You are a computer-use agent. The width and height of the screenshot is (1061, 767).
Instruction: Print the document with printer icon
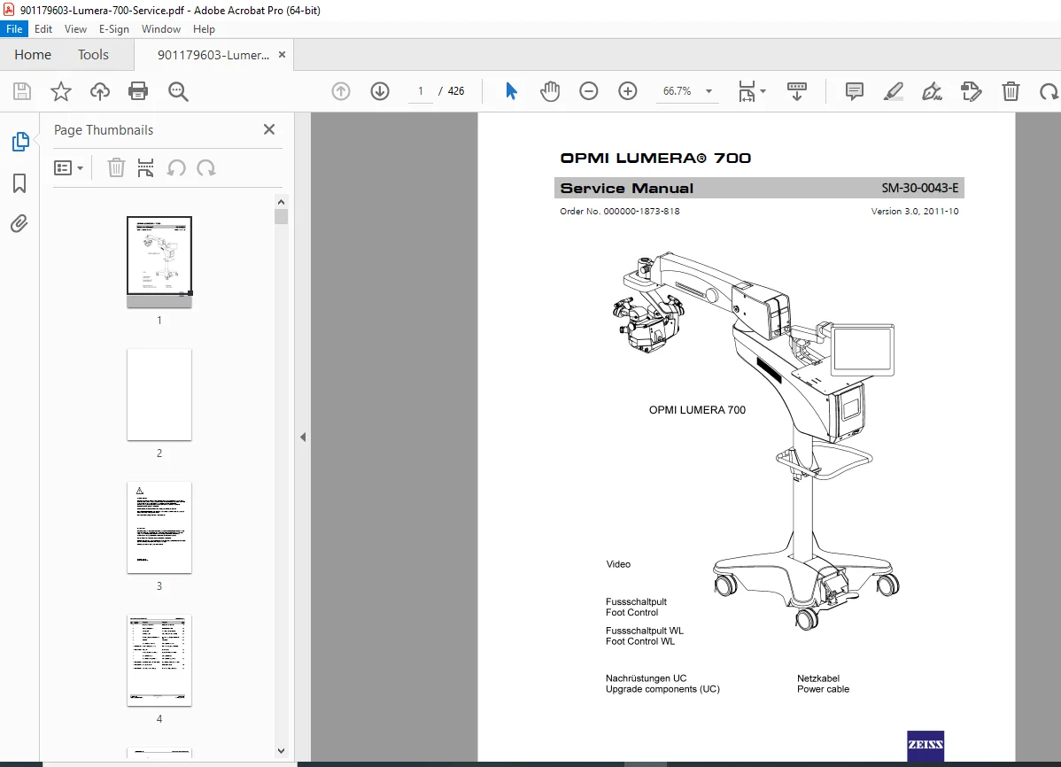pos(138,91)
